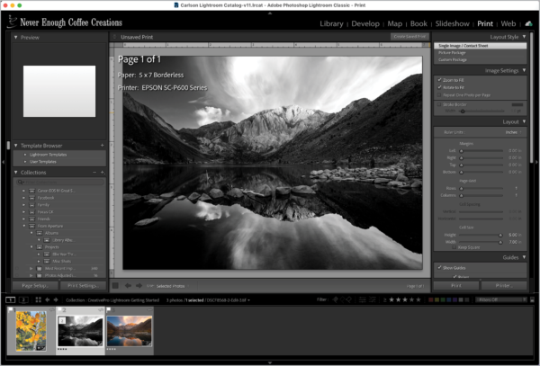Uncheck Show Guides
The width and height of the screenshot is (540, 366).
(439, 267)
